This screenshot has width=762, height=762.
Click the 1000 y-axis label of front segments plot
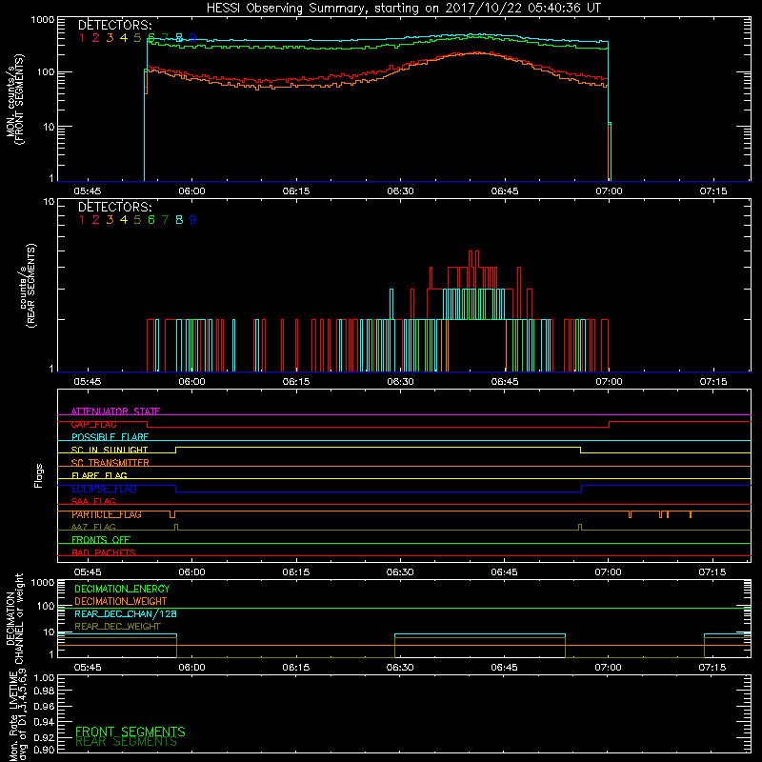(43, 20)
